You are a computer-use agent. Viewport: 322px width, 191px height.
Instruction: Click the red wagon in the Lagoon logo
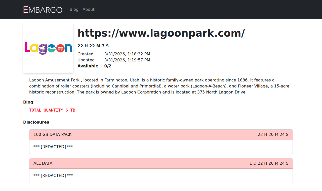click(x=60, y=48)
